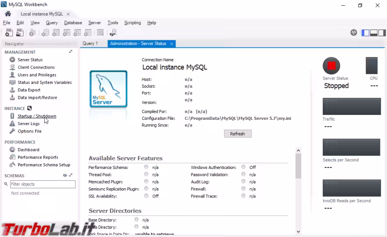Image resolution: width=387 pixels, height=237 pixels.
Task: Select Data Export in Management
Action: click(x=29, y=90)
